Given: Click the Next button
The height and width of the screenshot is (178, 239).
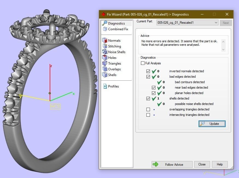Looking at the screenshot, I should [226, 23].
